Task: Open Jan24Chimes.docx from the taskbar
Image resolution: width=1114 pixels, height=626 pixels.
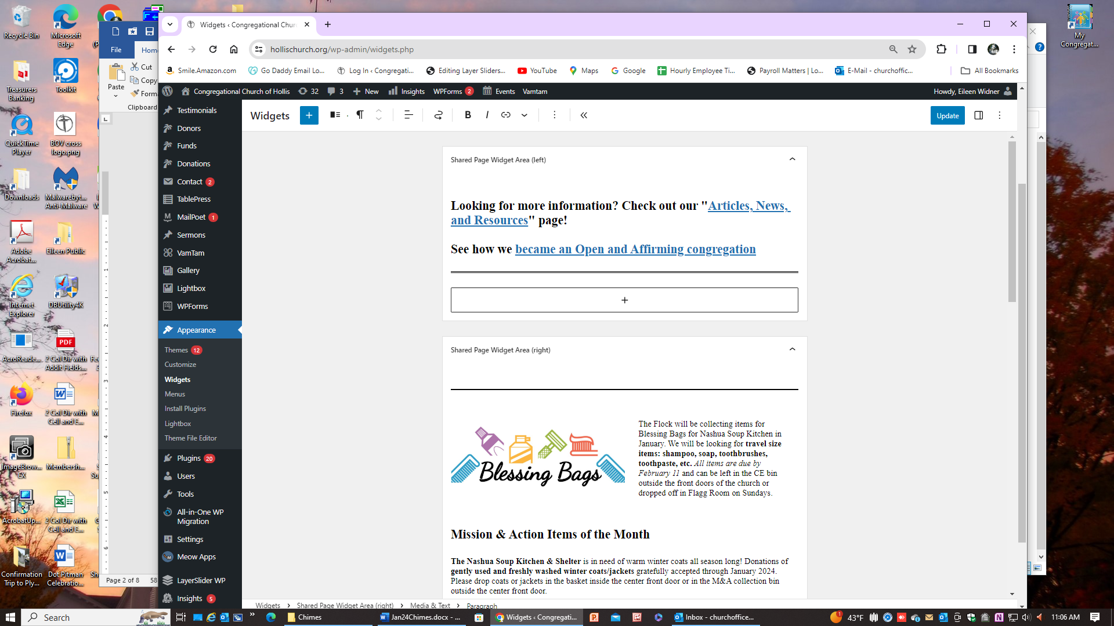Action: tap(420, 617)
